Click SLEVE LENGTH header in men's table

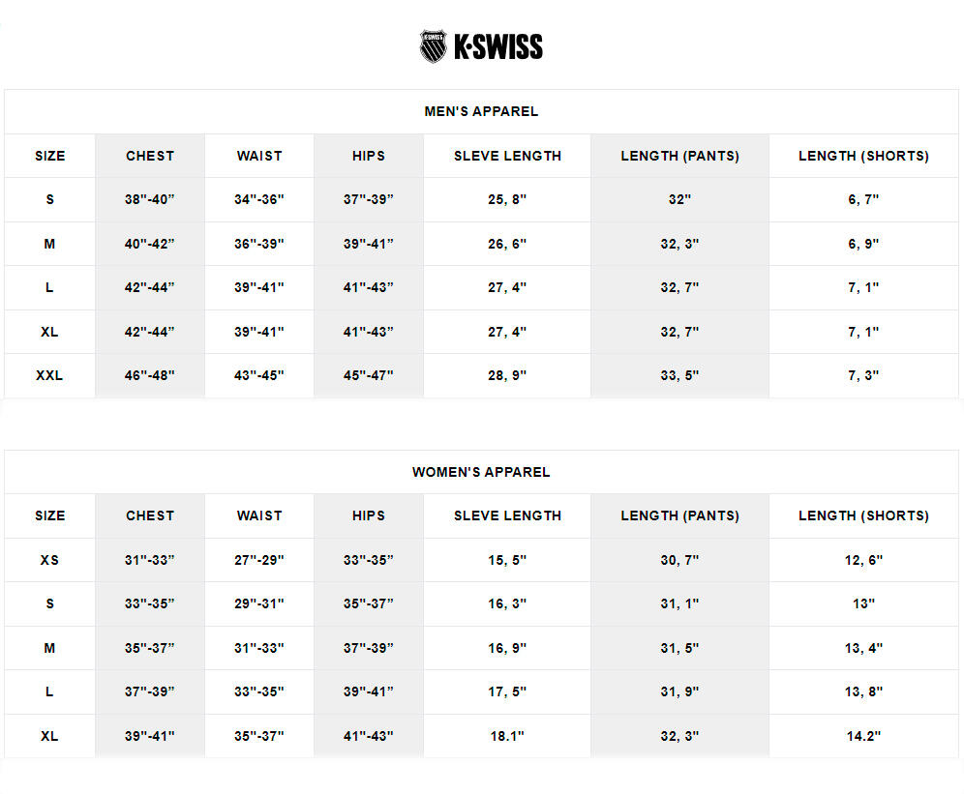pyautogui.click(x=508, y=156)
